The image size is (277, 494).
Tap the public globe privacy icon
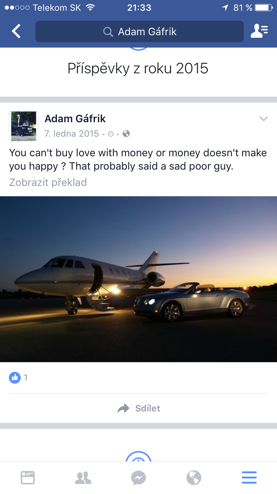[126, 134]
